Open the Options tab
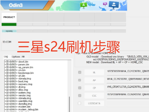The width and height of the screenshot is (149, 112). coord(16,57)
